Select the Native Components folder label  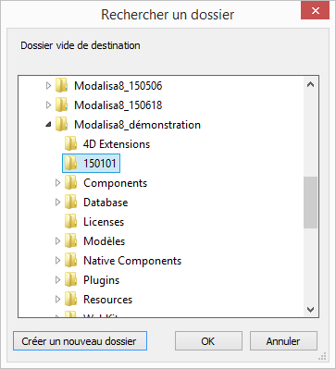132,261
